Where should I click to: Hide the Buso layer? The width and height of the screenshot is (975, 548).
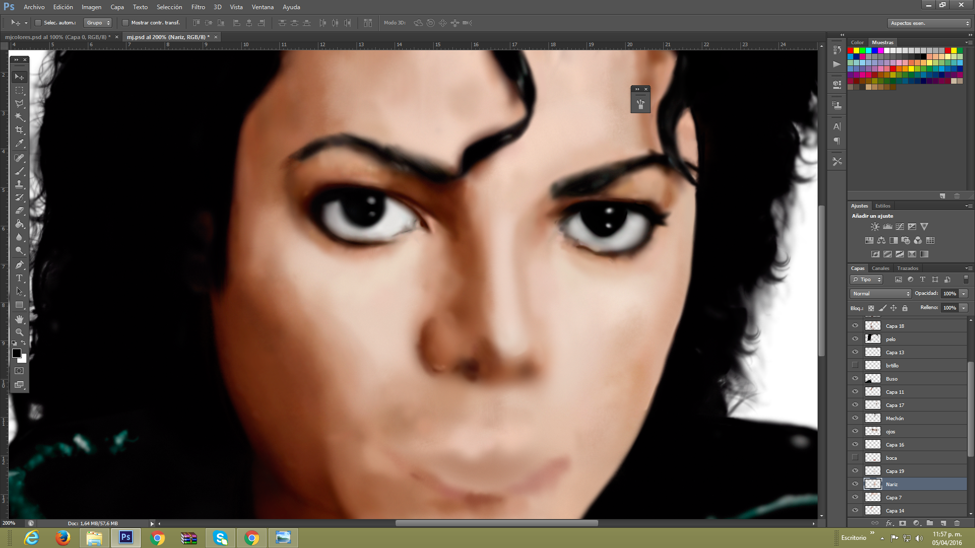[x=855, y=379]
